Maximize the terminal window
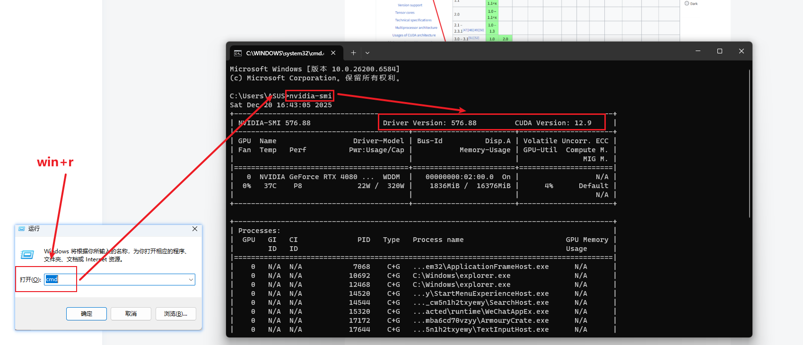This screenshot has width=803, height=345. [x=720, y=51]
